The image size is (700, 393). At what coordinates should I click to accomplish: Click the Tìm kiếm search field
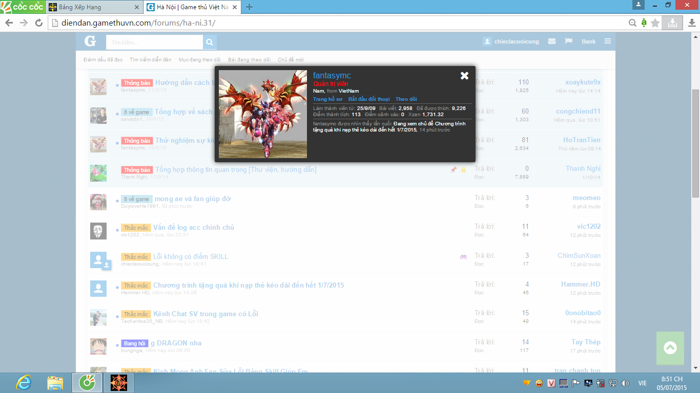point(155,42)
